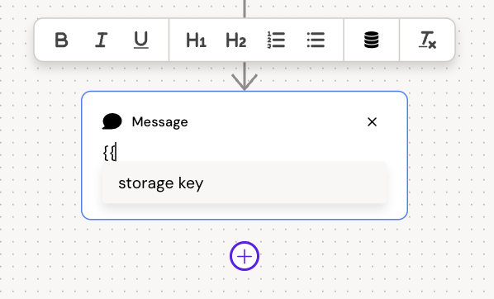
Task: Insert a numbered list
Action: [x=276, y=40]
